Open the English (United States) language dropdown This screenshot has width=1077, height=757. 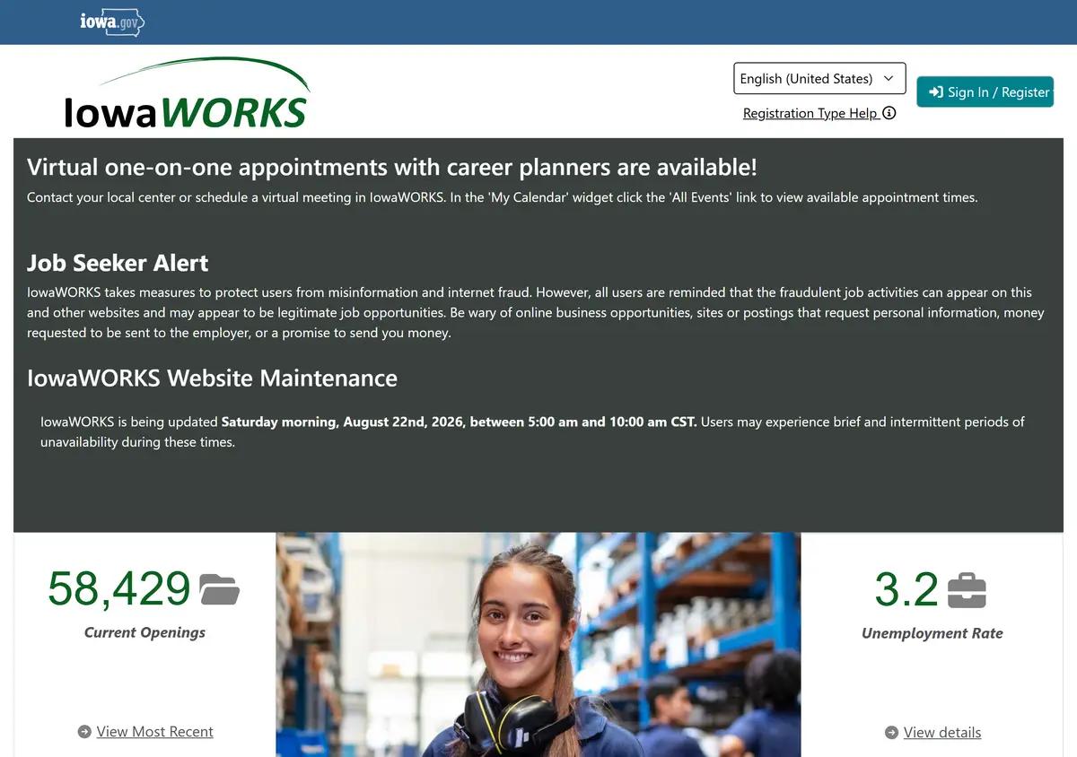(819, 79)
